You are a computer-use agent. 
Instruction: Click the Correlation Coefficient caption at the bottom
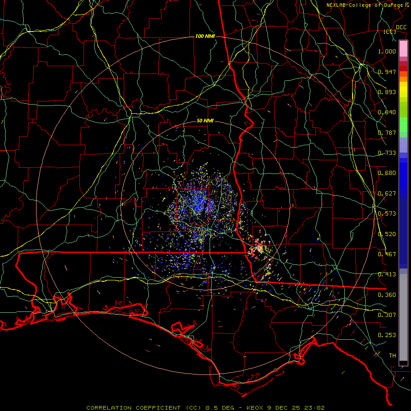pyautogui.click(x=205, y=408)
